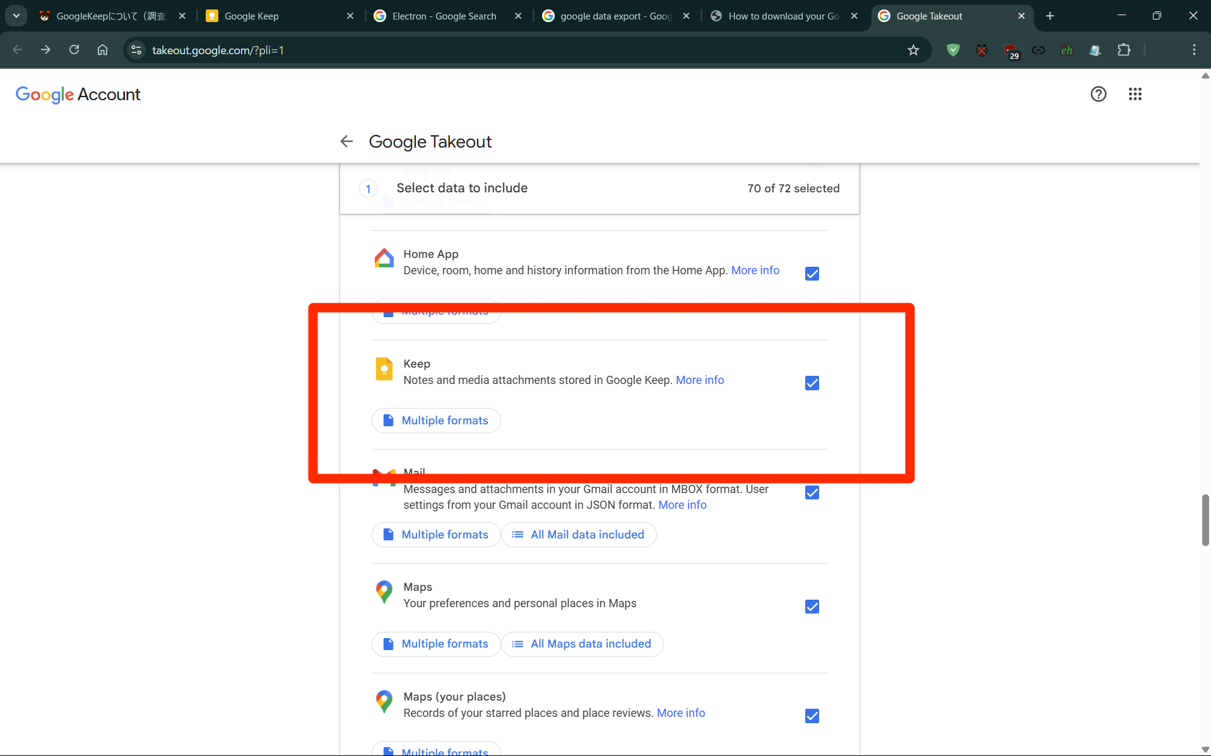
Task: Open Home App More info link
Action: click(755, 270)
